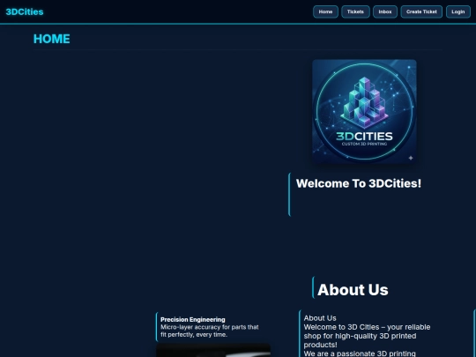This screenshot has height=357, width=476.
Task: Click the 3DCities brand logo text
Action: pyautogui.click(x=25, y=11)
